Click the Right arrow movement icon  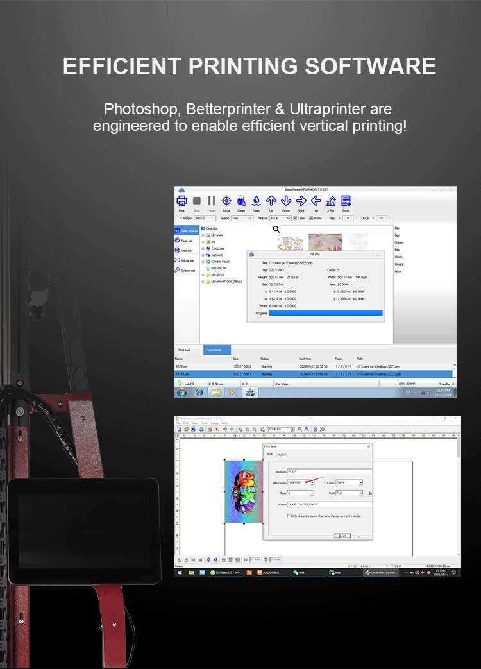pyautogui.click(x=301, y=201)
